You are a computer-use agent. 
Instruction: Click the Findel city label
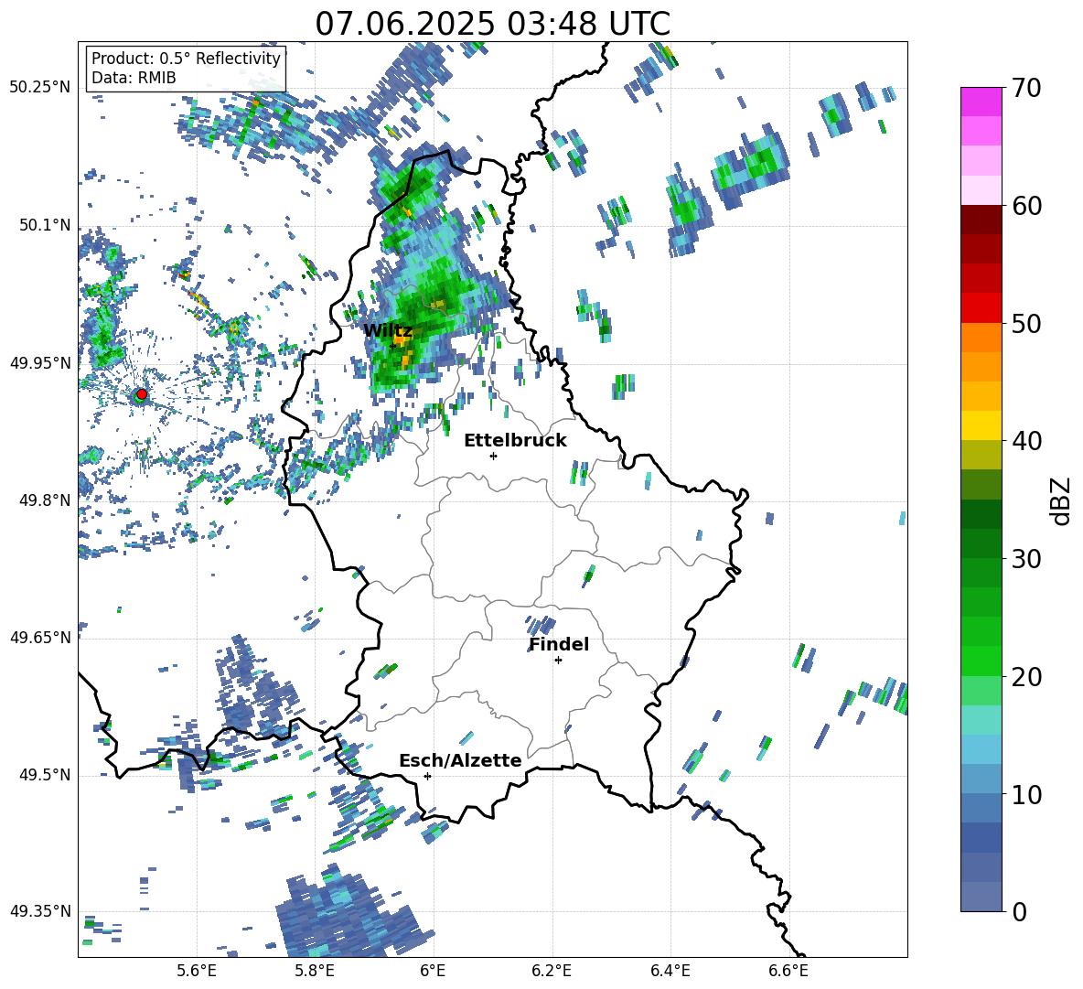click(x=559, y=644)
